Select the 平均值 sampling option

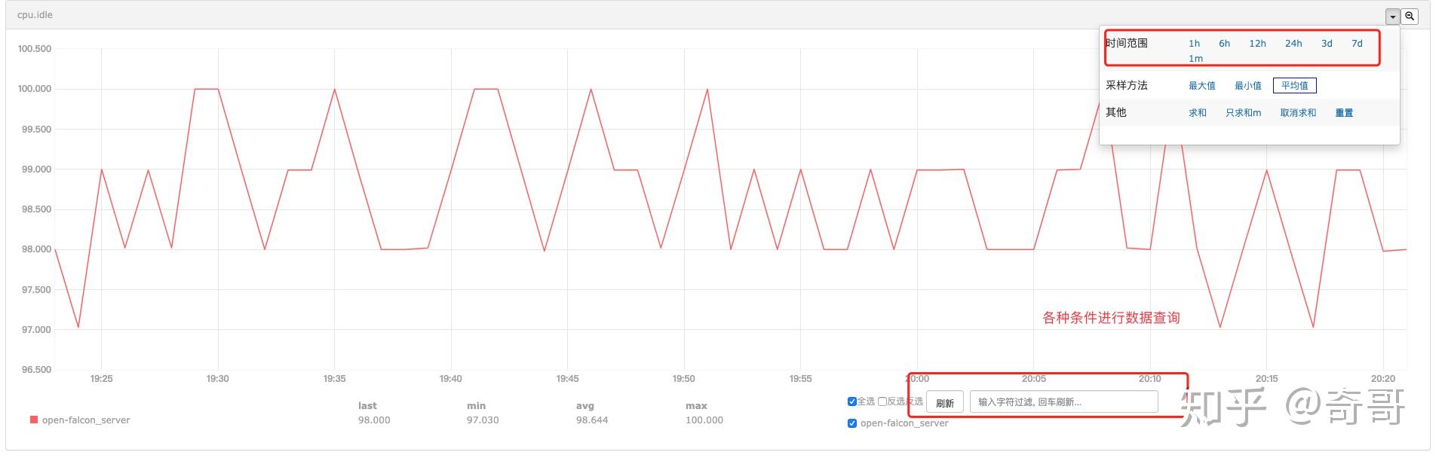click(1294, 86)
